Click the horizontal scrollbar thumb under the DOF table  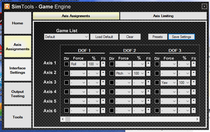68,119
